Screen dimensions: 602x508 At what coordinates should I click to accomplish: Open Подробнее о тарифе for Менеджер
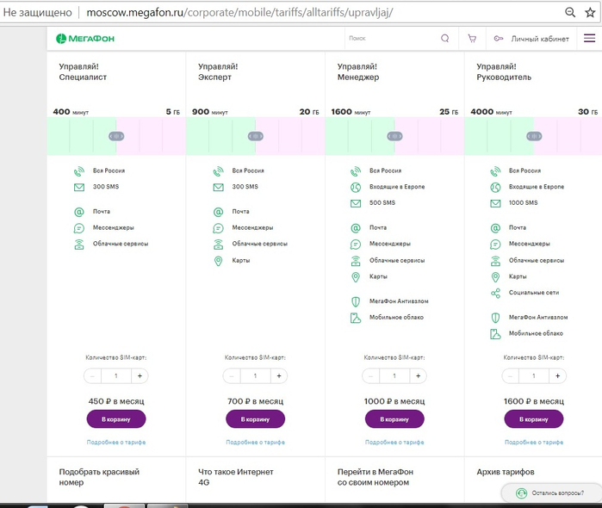pyautogui.click(x=394, y=443)
